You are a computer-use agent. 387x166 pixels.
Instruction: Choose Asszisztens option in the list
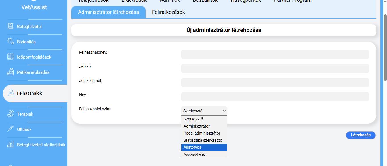[x=204, y=154]
